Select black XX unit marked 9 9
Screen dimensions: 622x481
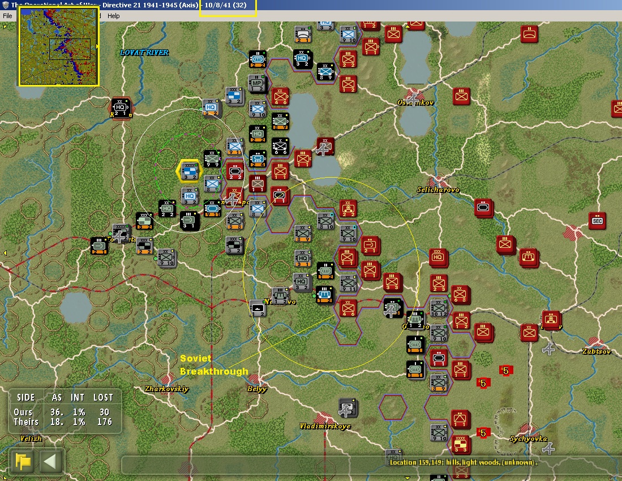click(x=212, y=159)
